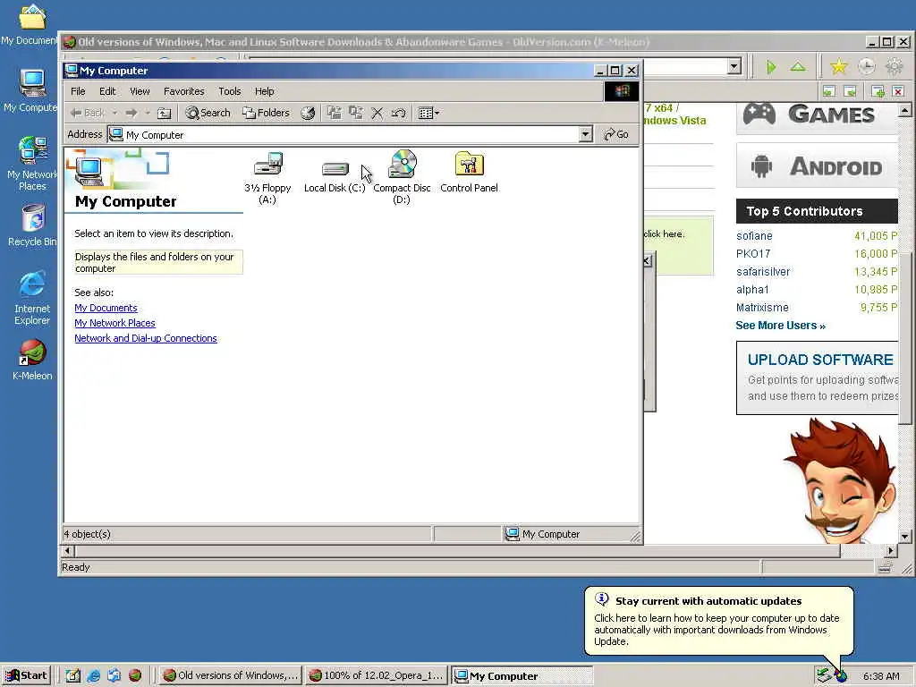
Task: Click the See More Users link
Action: [x=780, y=326]
